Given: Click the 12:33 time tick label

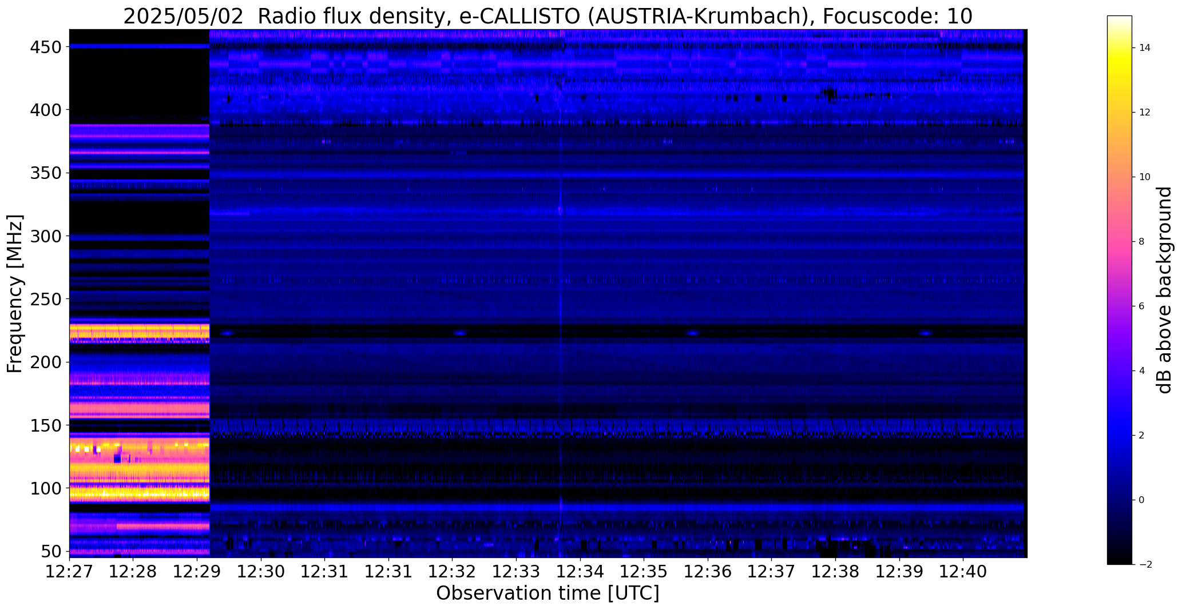Looking at the screenshot, I should (516, 571).
